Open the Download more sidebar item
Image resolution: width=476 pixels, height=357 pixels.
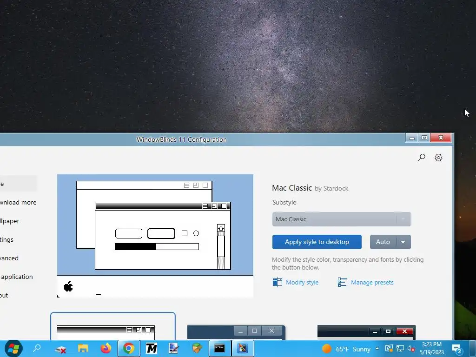(18, 203)
